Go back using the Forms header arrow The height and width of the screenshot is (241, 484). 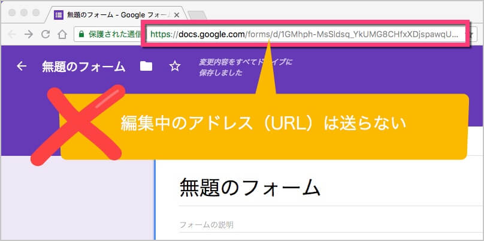click(x=22, y=66)
